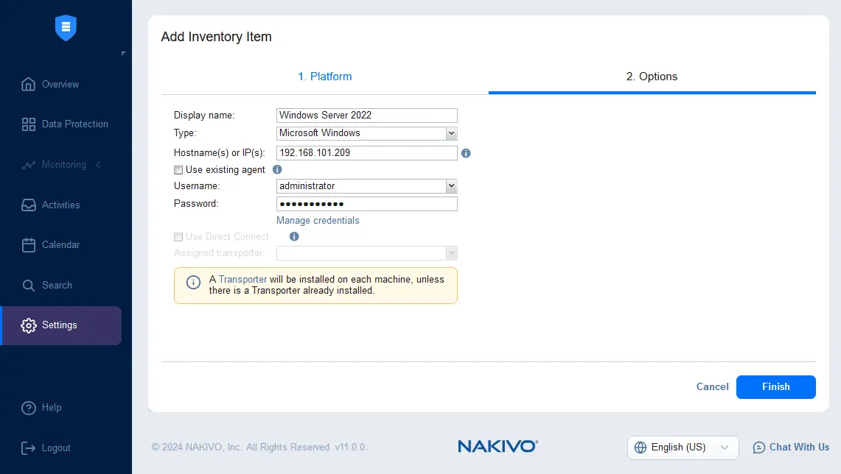
Task: Click the Finish button
Action: (x=775, y=386)
